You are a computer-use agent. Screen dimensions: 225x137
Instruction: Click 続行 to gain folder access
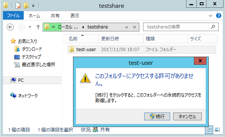click(157, 116)
